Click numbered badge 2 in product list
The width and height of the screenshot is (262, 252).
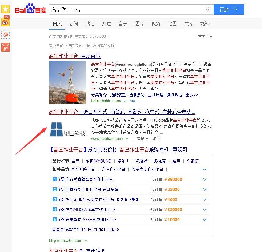[55, 189]
